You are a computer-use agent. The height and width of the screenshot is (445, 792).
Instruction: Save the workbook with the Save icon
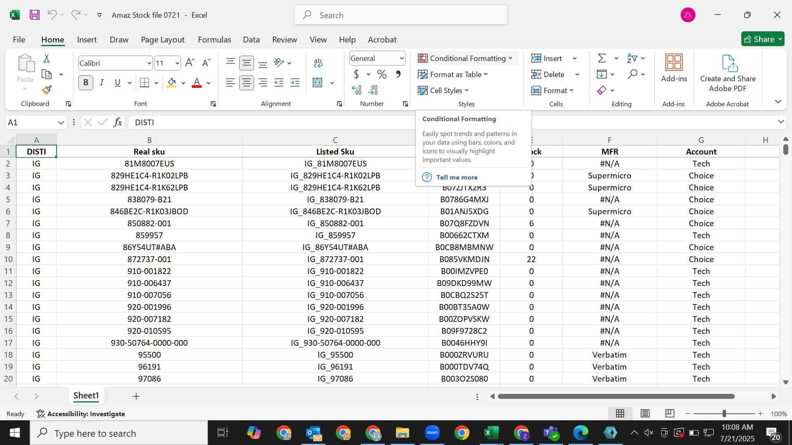(35, 15)
